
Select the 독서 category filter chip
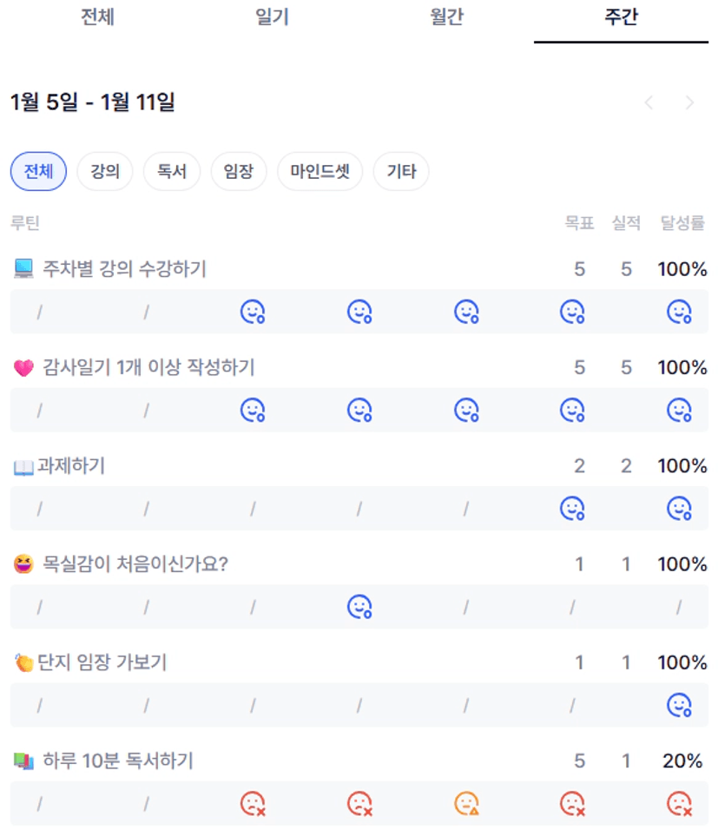(172, 172)
